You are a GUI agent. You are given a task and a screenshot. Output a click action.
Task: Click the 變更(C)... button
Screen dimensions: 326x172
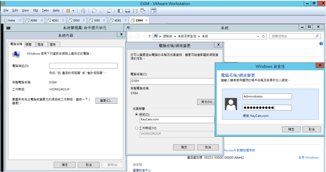pos(106,101)
